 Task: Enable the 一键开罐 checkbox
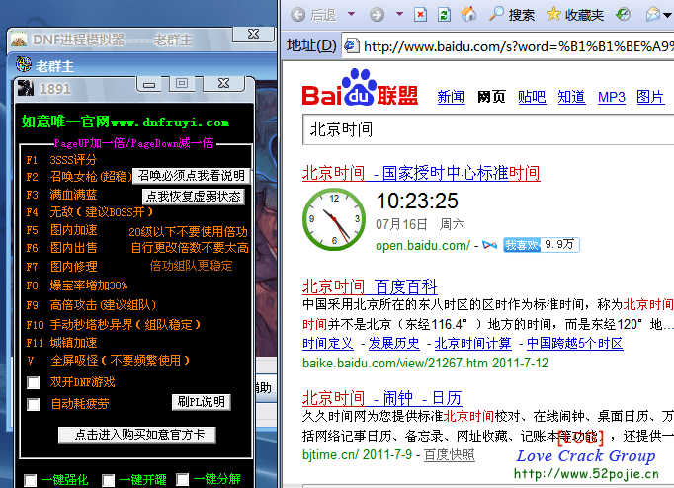point(108,480)
